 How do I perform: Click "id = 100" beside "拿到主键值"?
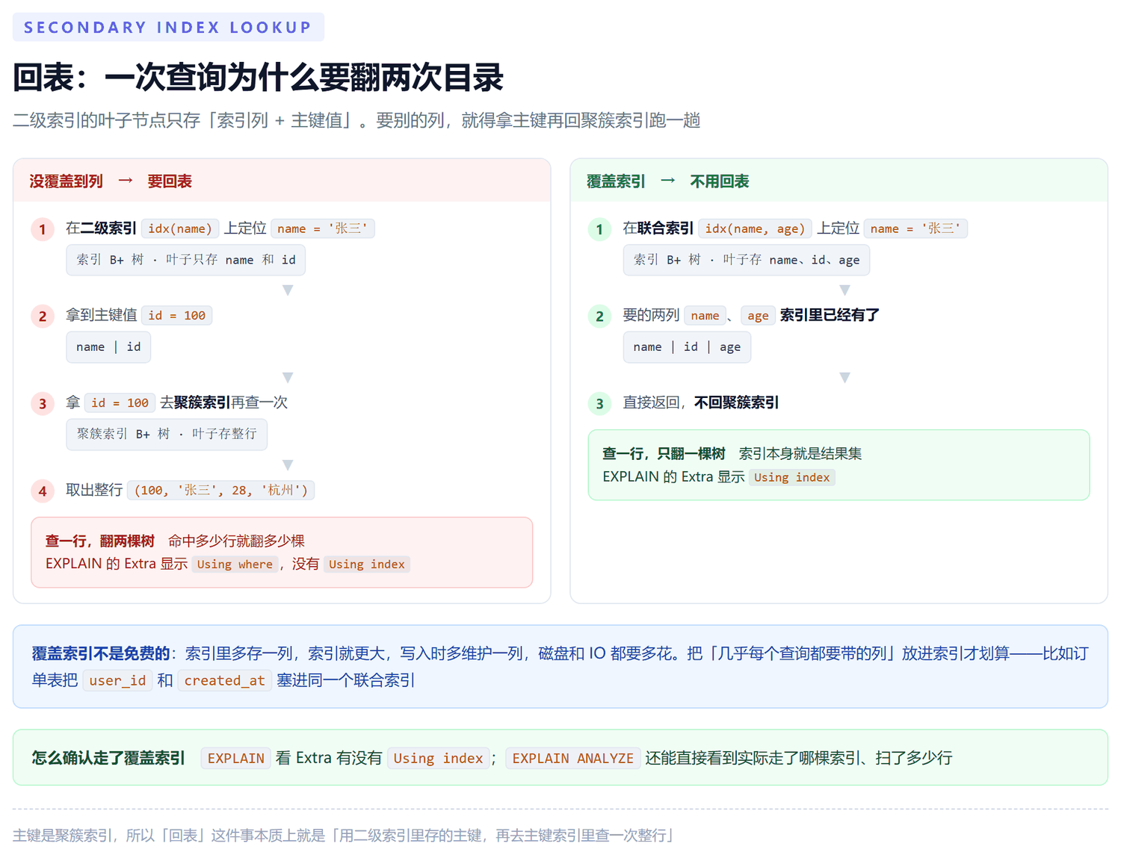177,315
